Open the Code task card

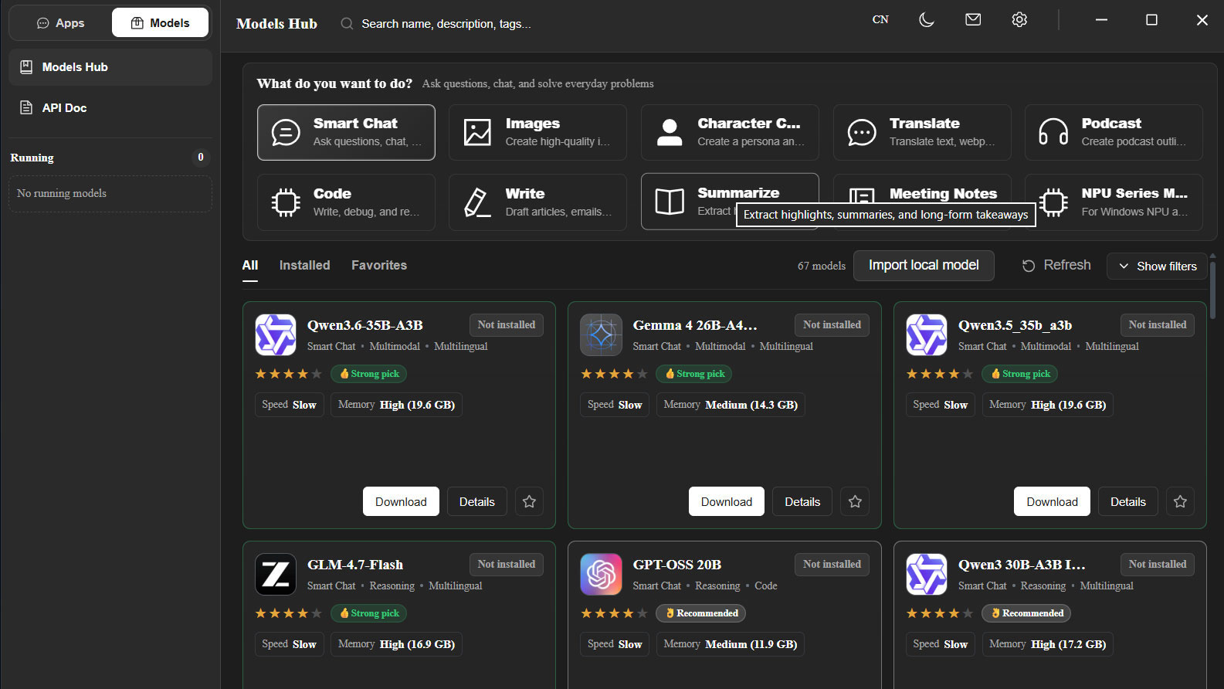(346, 202)
